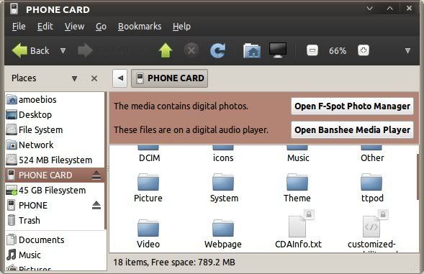This screenshot has width=424, height=274.
Task: Click the path bar left scroll arrow
Action: click(x=120, y=78)
